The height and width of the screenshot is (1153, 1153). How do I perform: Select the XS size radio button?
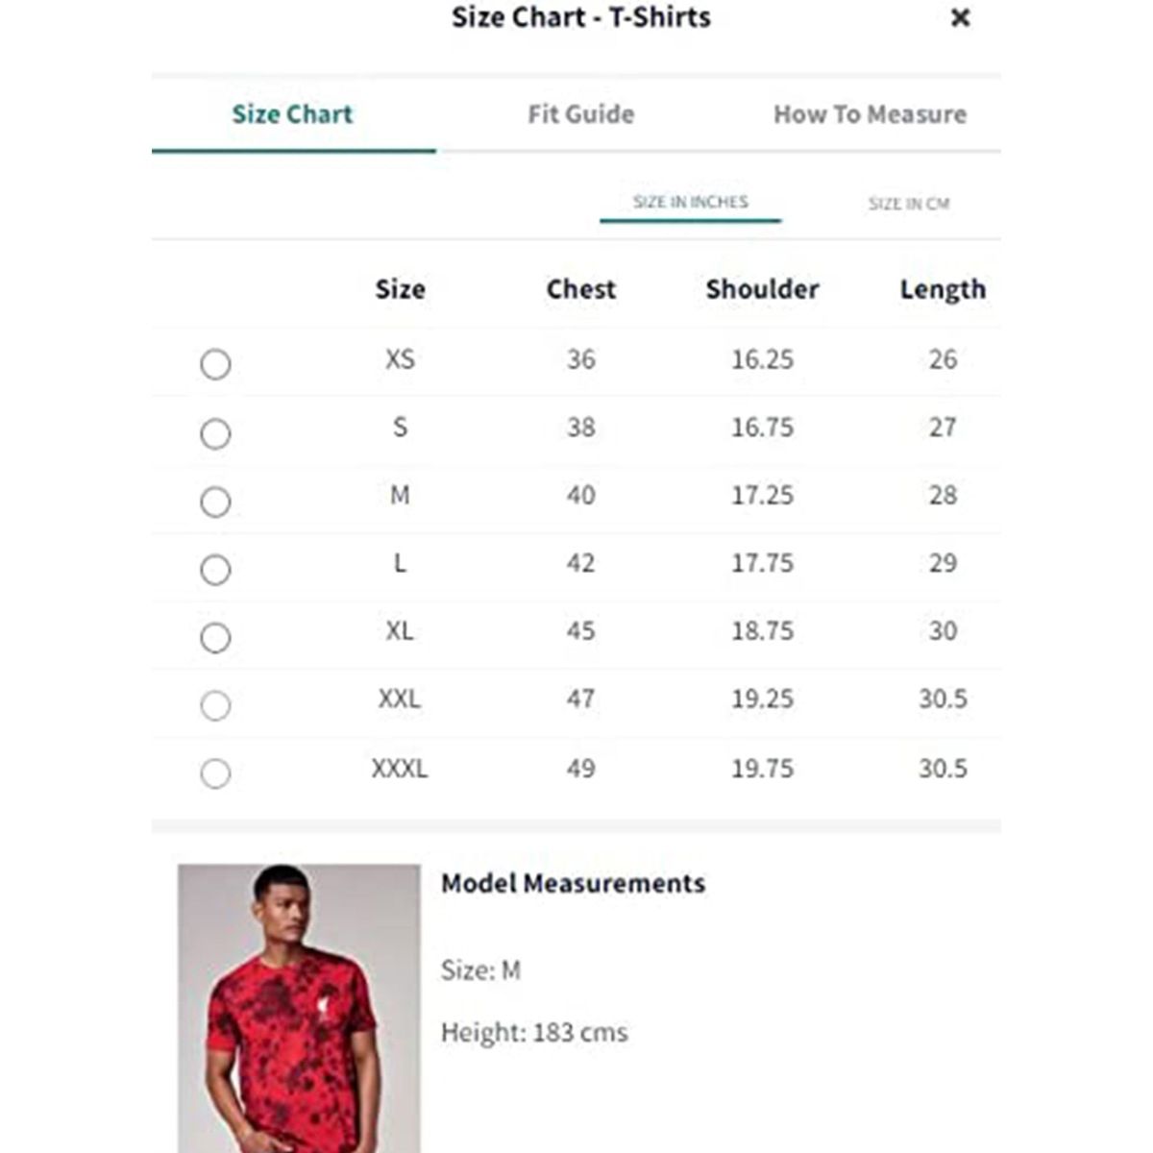(x=215, y=364)
